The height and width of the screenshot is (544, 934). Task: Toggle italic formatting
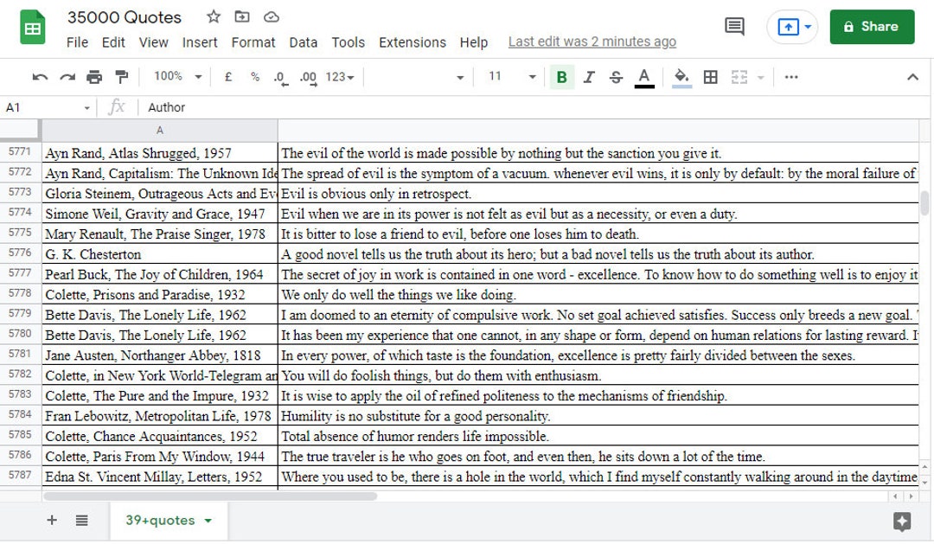587,76
